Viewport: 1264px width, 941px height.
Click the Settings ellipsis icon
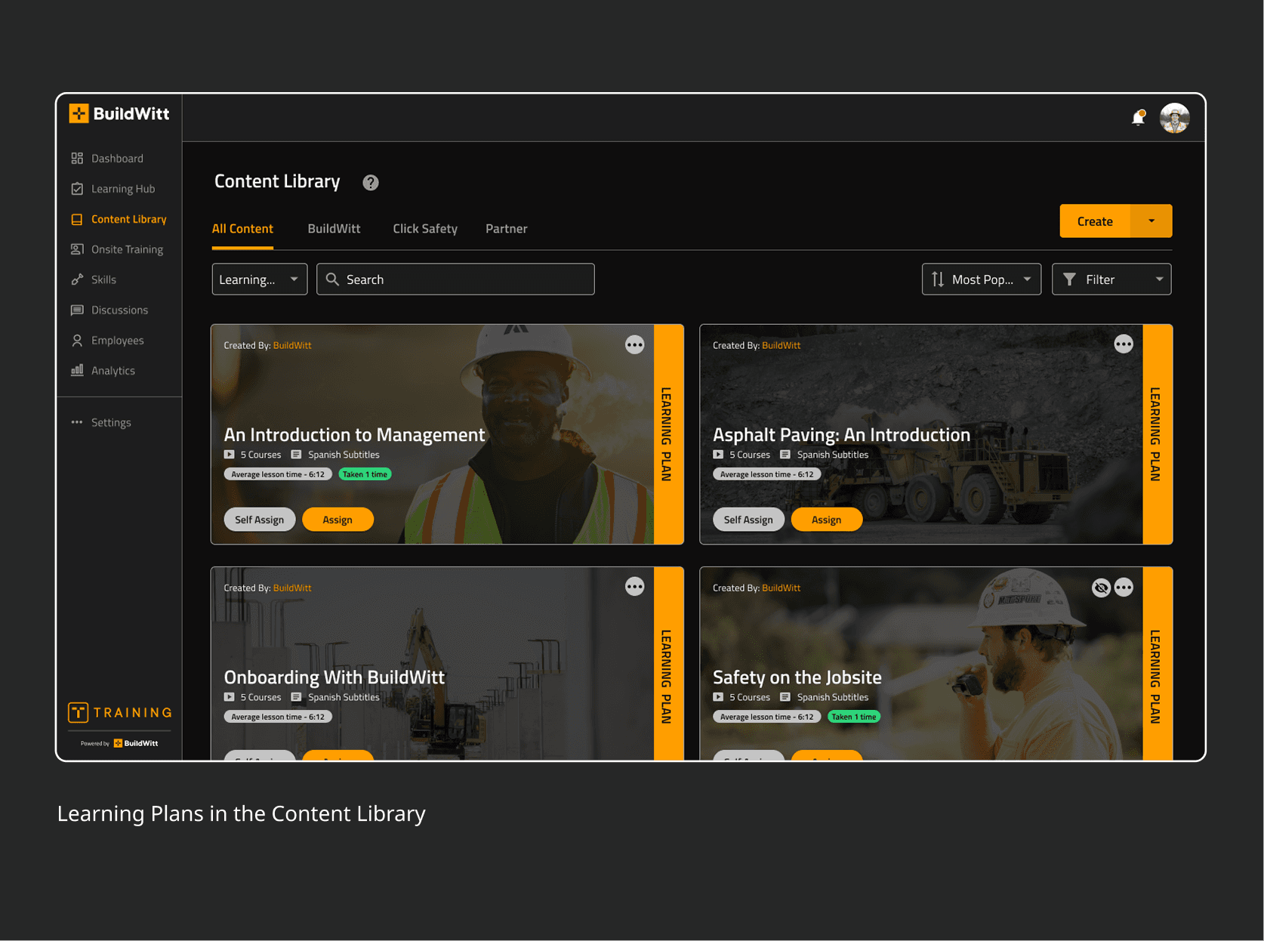pos(77,422)
